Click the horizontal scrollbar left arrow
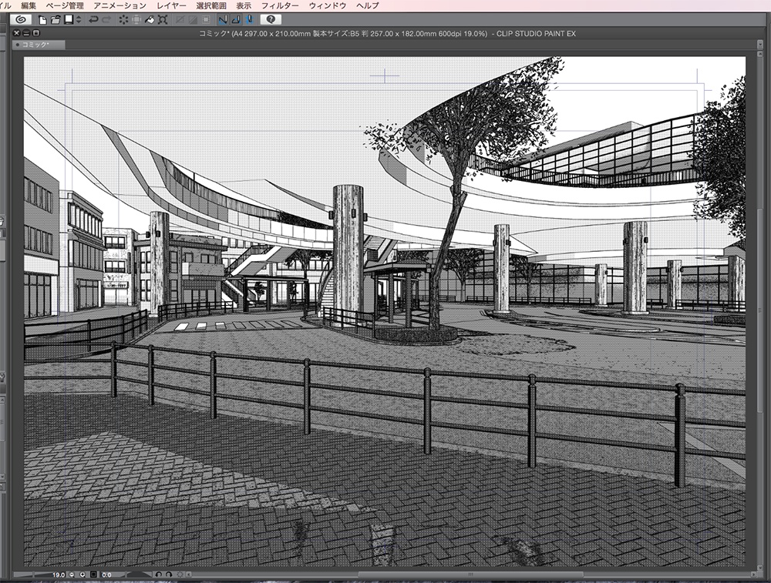The image size is (771, 583). [x=188, y=575]
